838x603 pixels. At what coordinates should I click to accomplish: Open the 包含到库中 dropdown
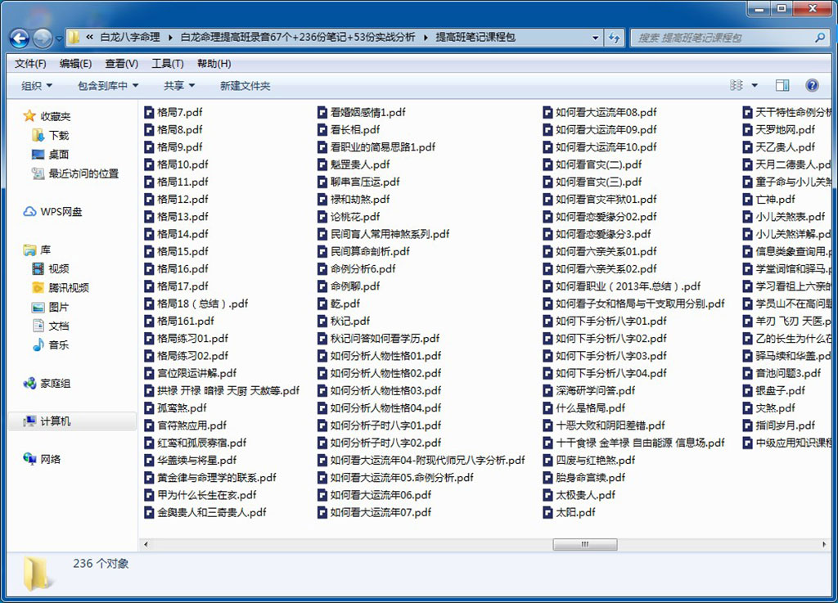(x=108, y=85)
